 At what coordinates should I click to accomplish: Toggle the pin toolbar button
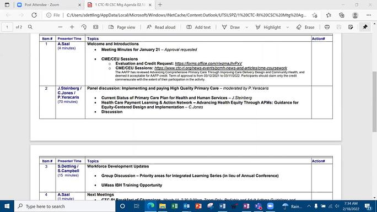(x=365, y=27)
